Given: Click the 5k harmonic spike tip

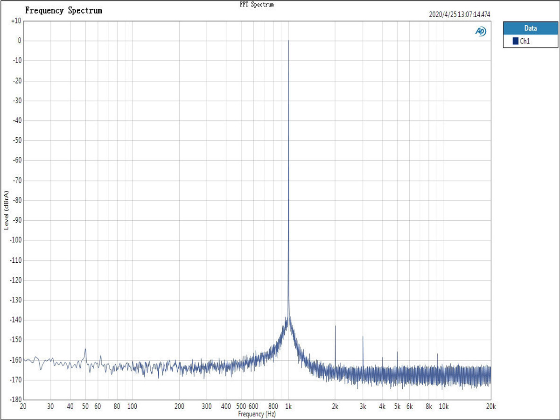Looking at the screenshot, I should click(397, 352).
